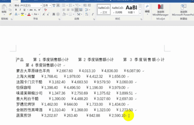194x125 pixels.
Task: Expand borders dropdown arrow
Action: 73,14
